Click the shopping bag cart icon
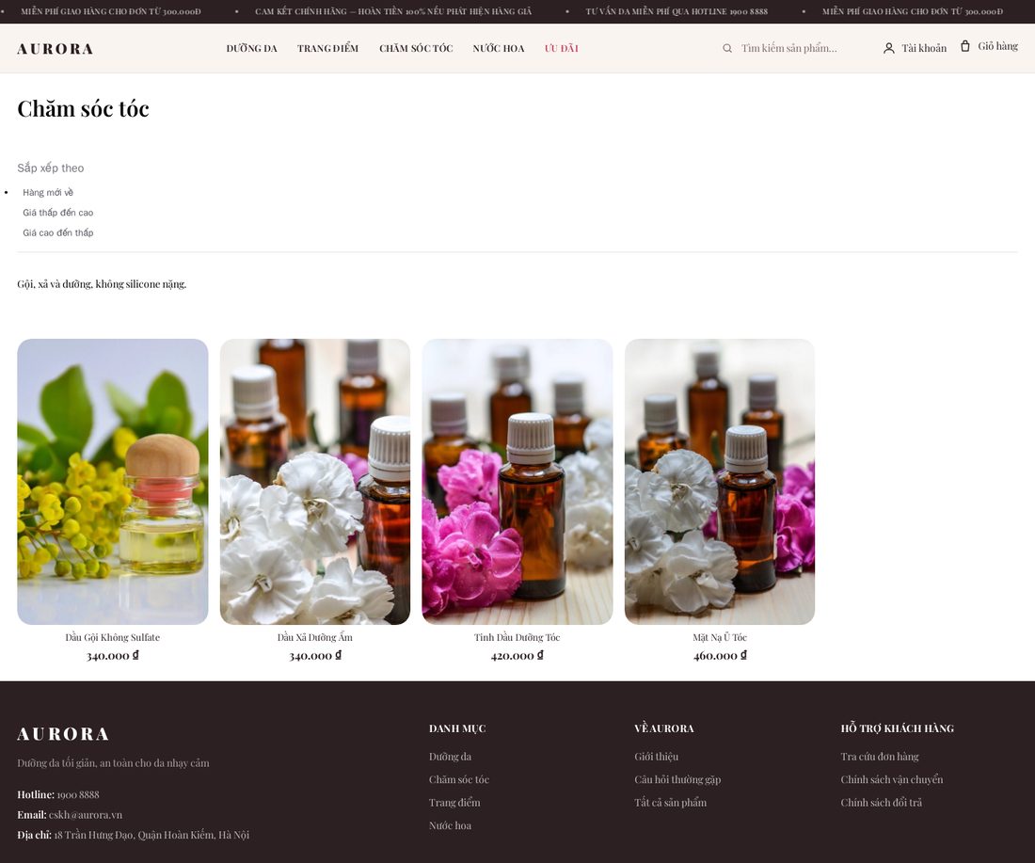The width and height of the screenshot is (1035, 863). [x=965, y=46]
